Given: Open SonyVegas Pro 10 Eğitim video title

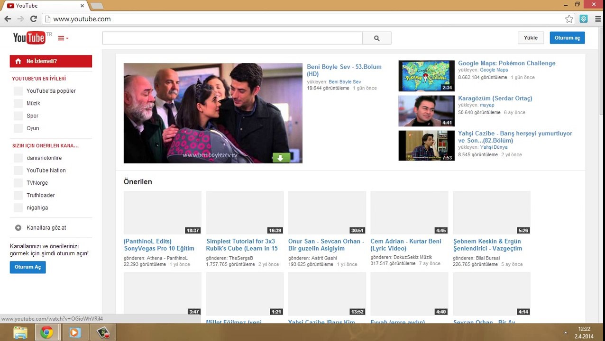Looking at the screenshot, I should click(x=159, y=245).
